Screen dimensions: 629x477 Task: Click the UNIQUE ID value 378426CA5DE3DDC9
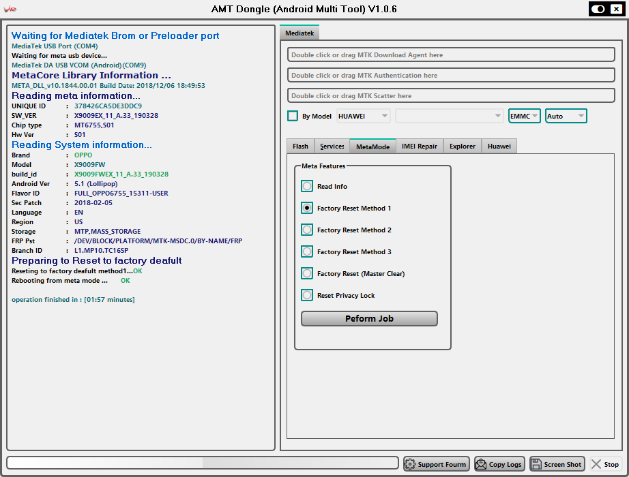tap(108, 106)
